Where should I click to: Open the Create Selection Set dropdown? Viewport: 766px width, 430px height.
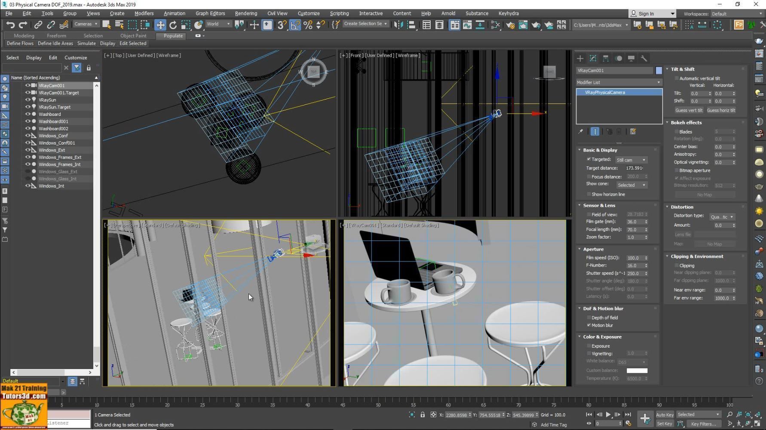[x=365, y=24]
